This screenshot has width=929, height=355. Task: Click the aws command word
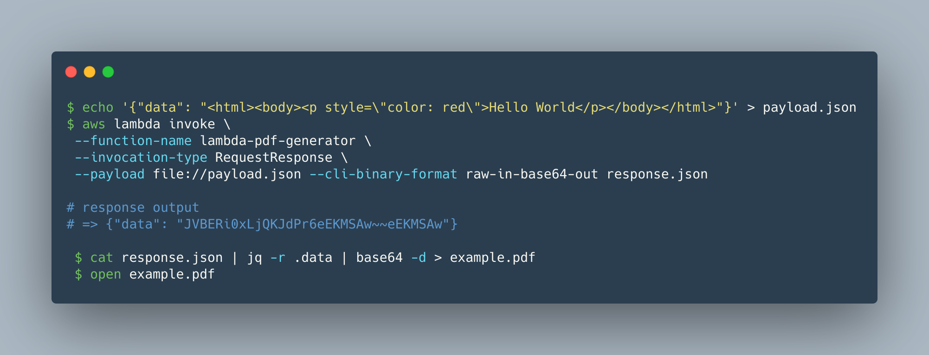94,124
